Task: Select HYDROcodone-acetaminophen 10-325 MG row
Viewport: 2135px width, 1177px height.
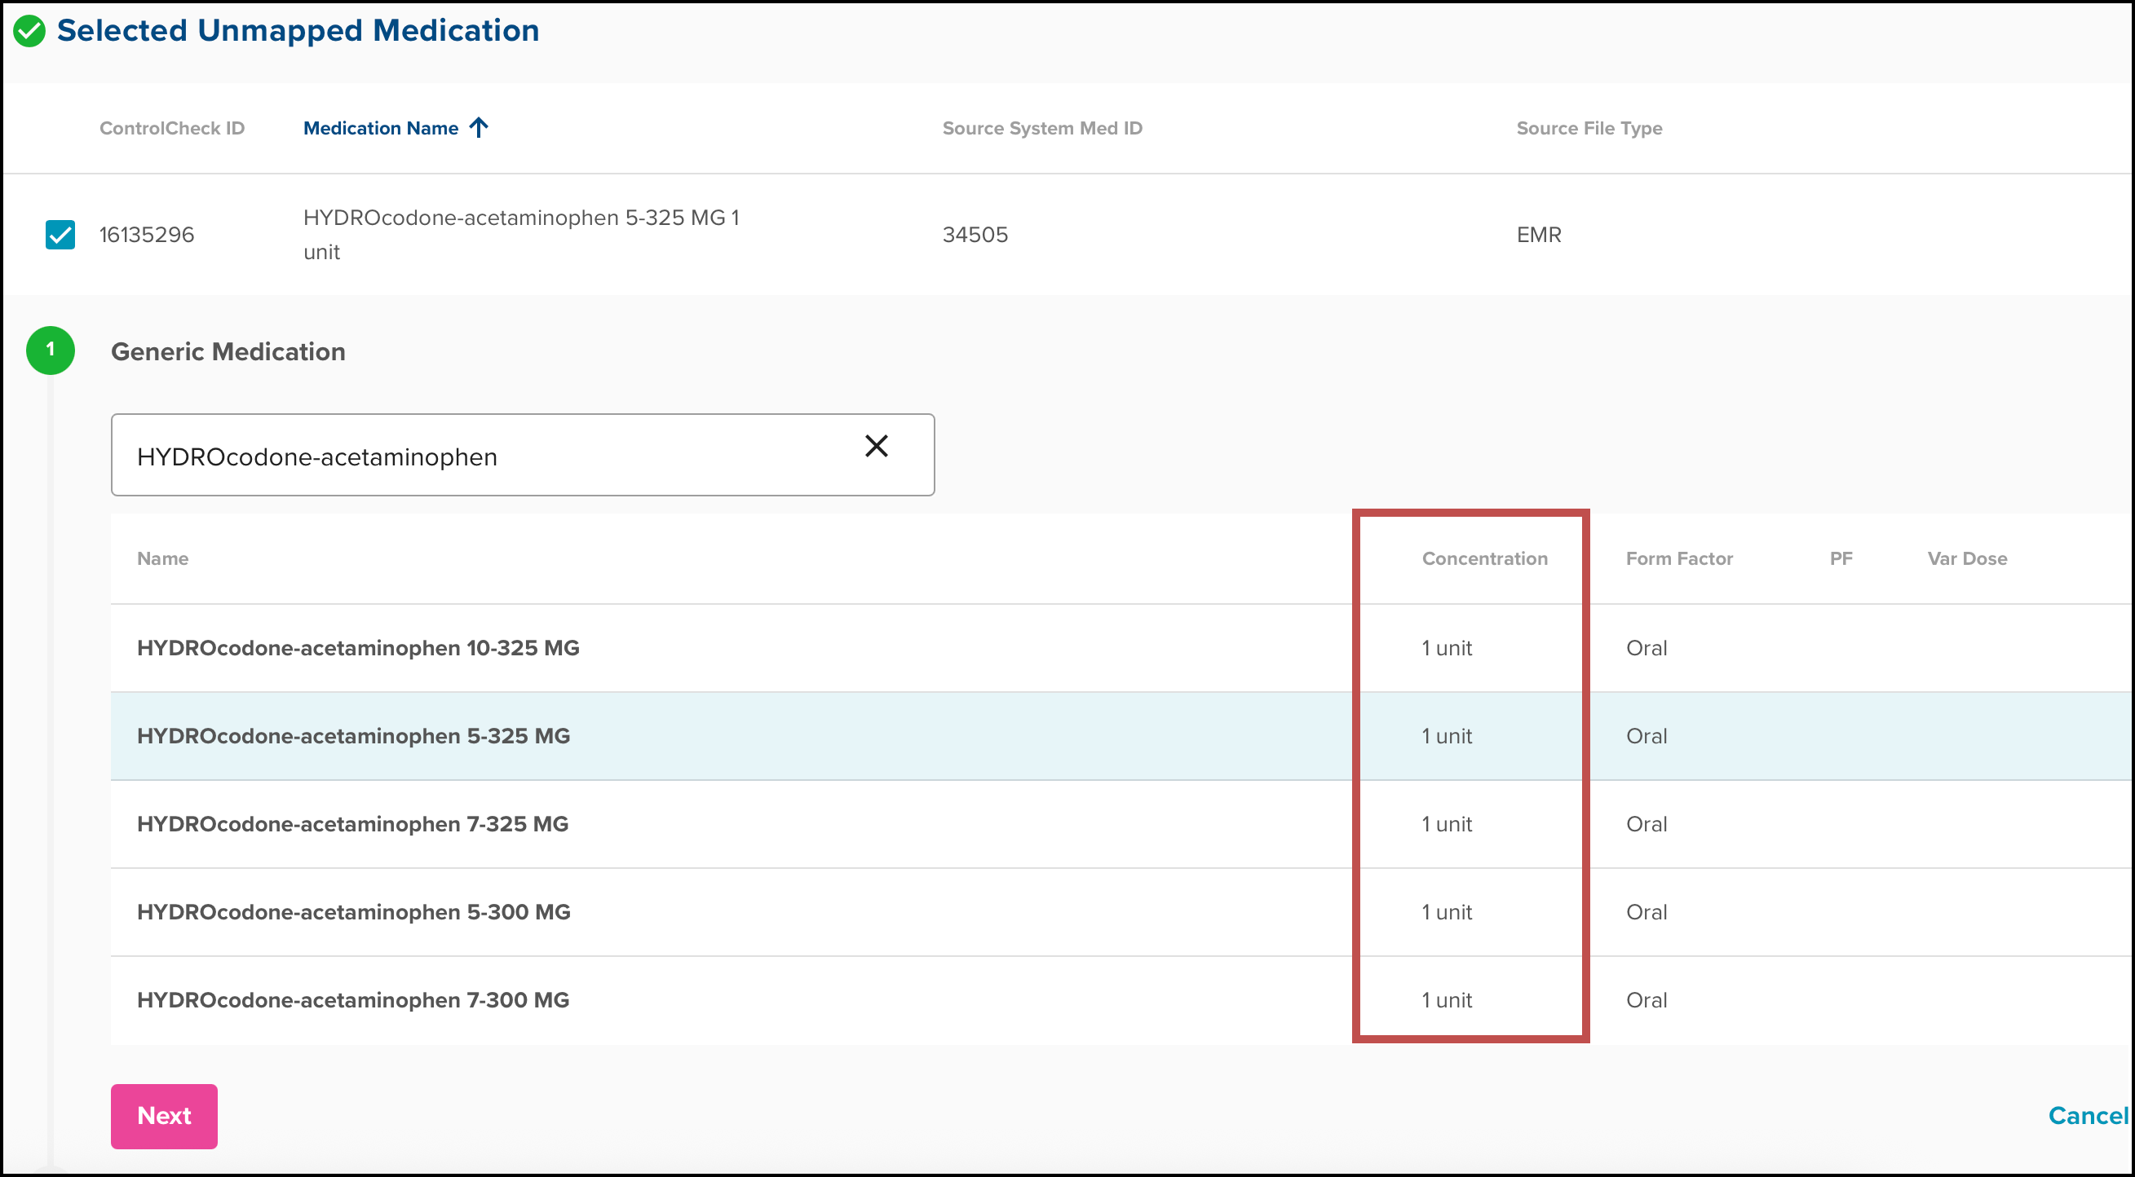Action: point(358,649)
